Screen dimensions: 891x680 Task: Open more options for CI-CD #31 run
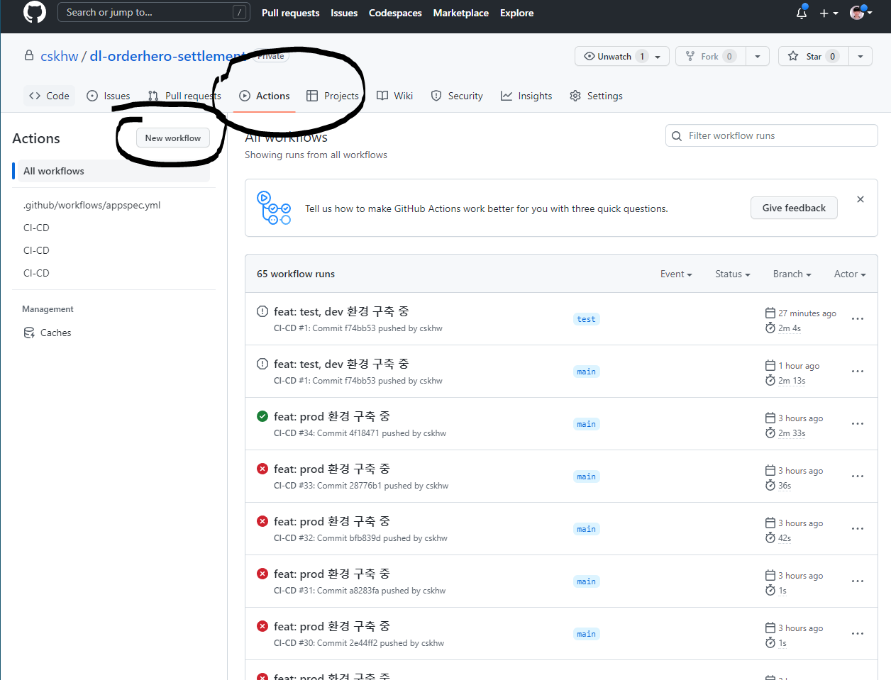tap(858, 581)
